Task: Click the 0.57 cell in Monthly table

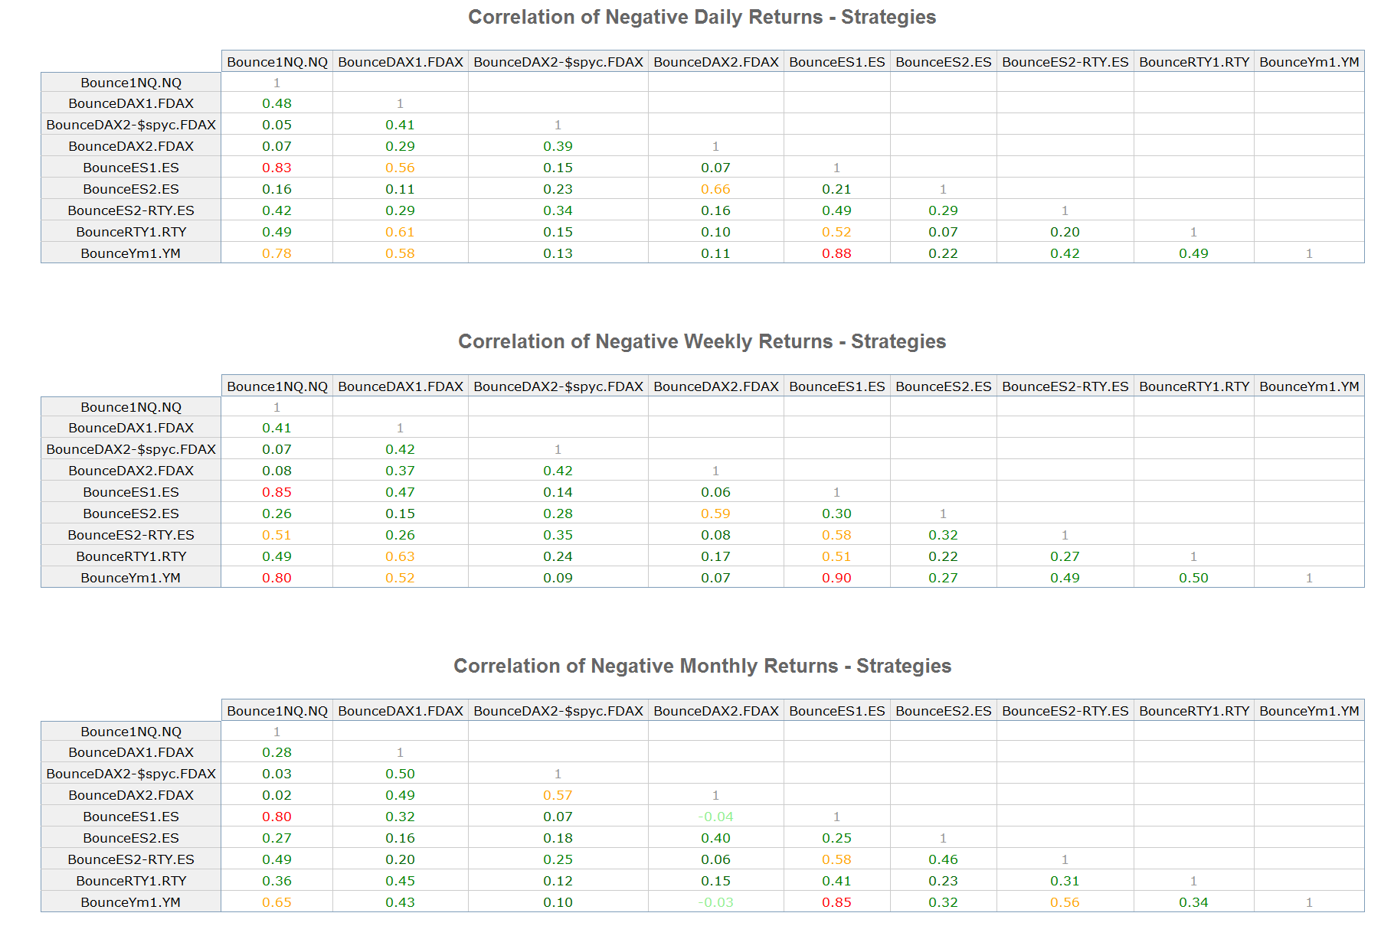Action: coord(558,795)
